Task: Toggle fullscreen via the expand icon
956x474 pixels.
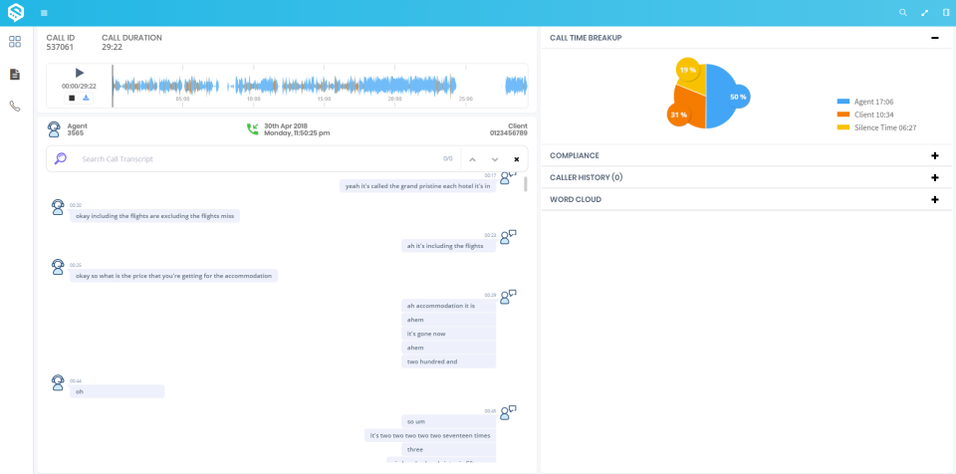Action: point(925,12)
